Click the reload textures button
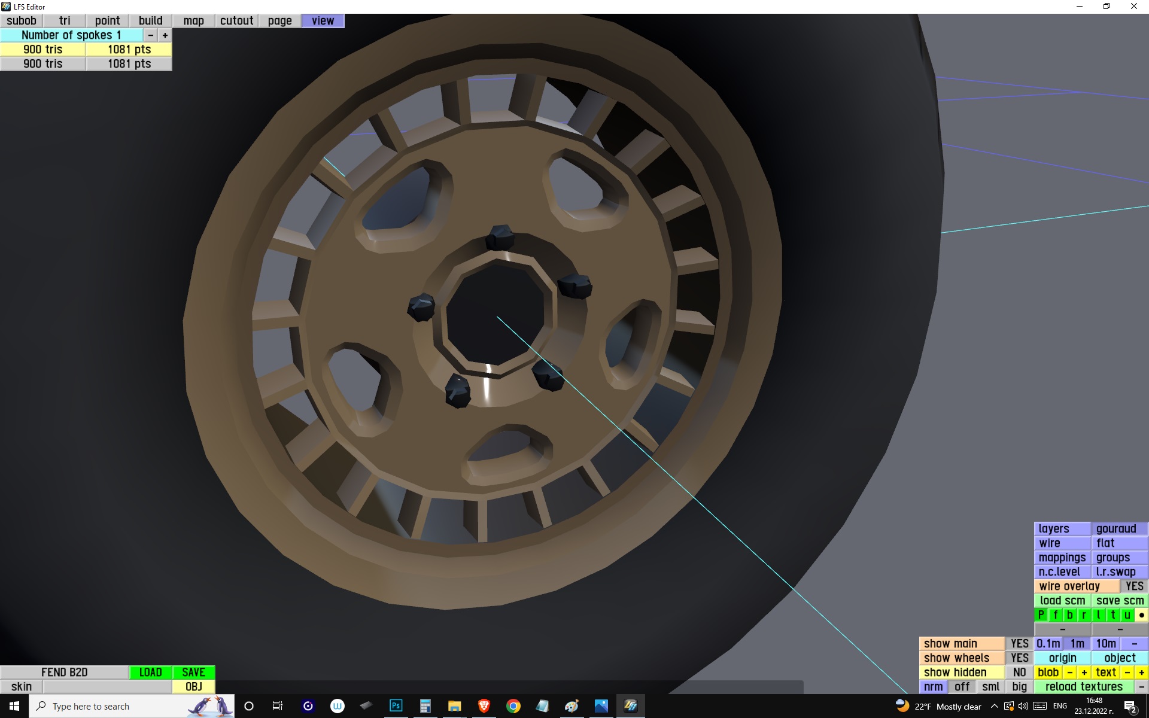Screen dimensions: 1149x718 point(1083,687)
